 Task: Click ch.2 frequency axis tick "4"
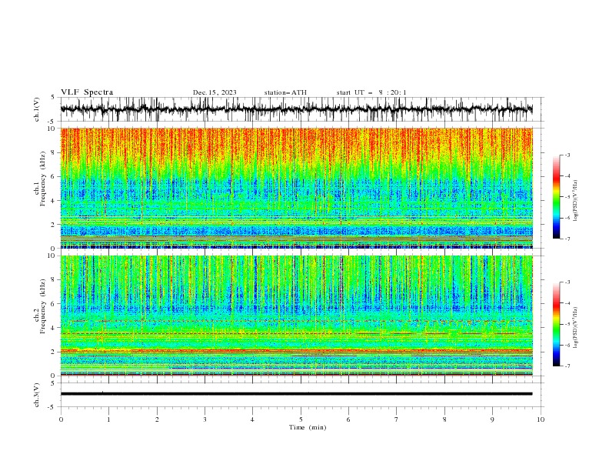pyautogui.click(x=54, y=328)
